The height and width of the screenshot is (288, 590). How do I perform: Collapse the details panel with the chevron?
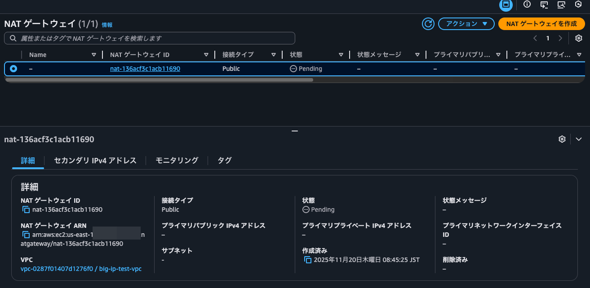tap(579, 139)
